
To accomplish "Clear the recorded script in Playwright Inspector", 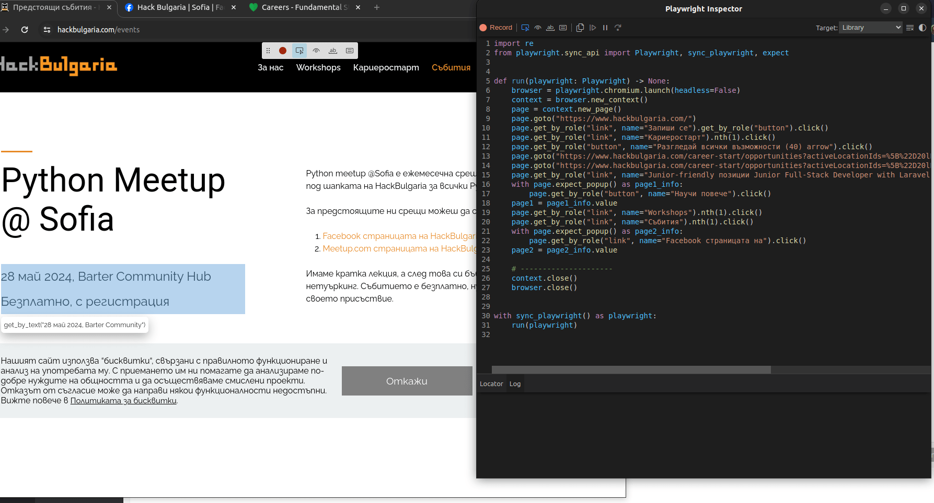I will [x=910, y=28].
